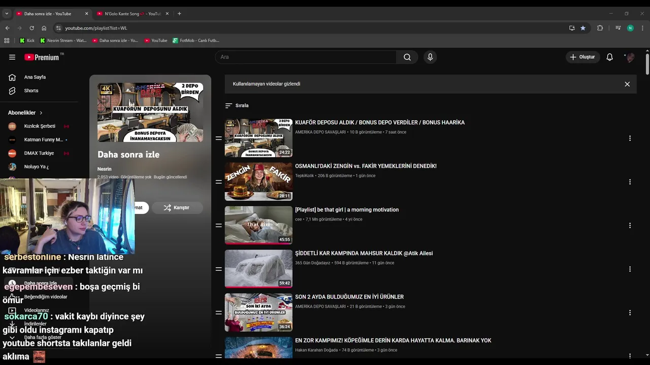
Task: Open Kick bookmark in bookmarks bar
Action: point(27,41)
